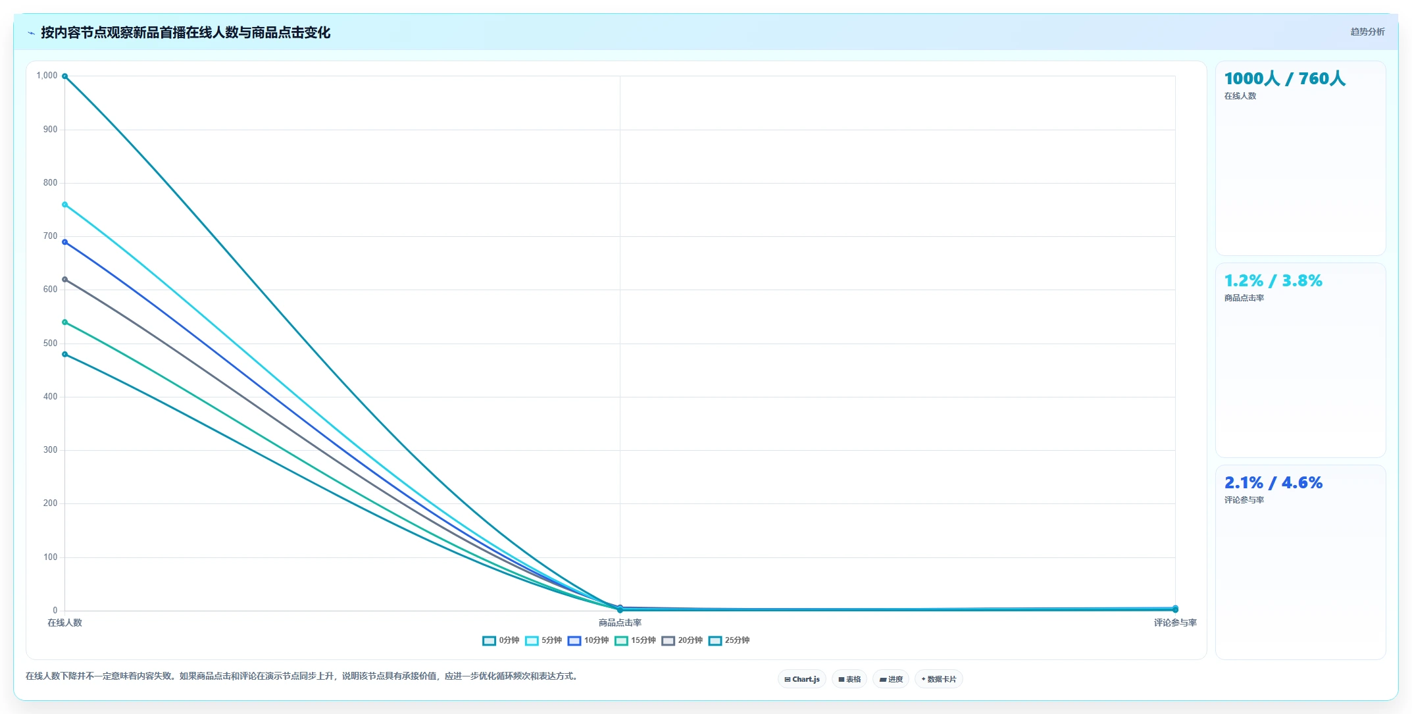Select the 1000人 / 760人 online count card
This screenshot has width=1412, height=714.
coord(1300,158)
